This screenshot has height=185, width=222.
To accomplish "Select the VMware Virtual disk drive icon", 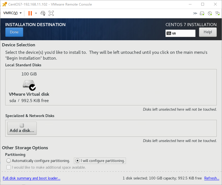I will [29, 85].
